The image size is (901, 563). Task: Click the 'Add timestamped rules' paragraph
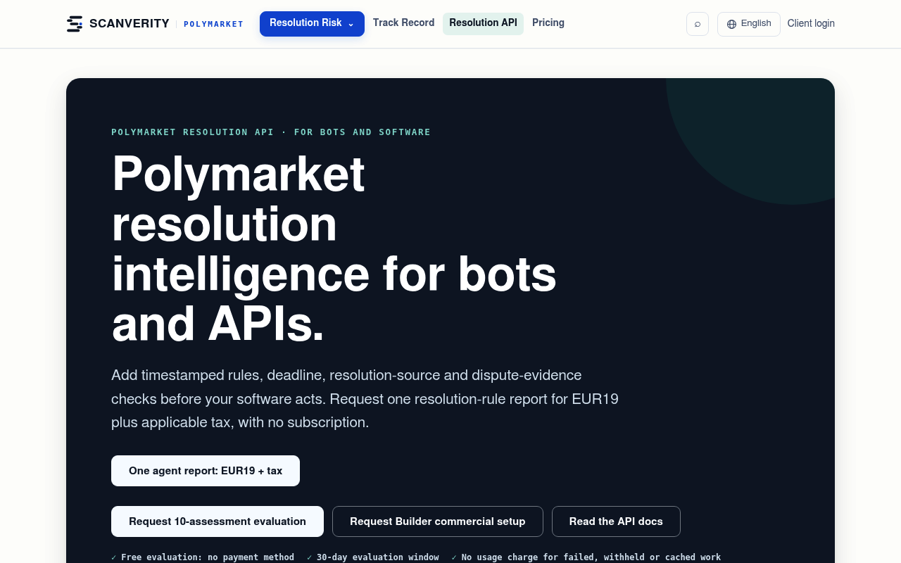365,398
